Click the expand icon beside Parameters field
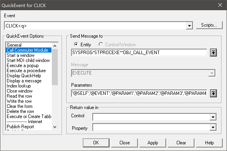 (x=213, y=93)
